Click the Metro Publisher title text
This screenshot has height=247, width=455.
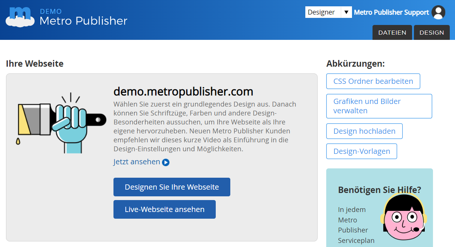click(84, 21)
